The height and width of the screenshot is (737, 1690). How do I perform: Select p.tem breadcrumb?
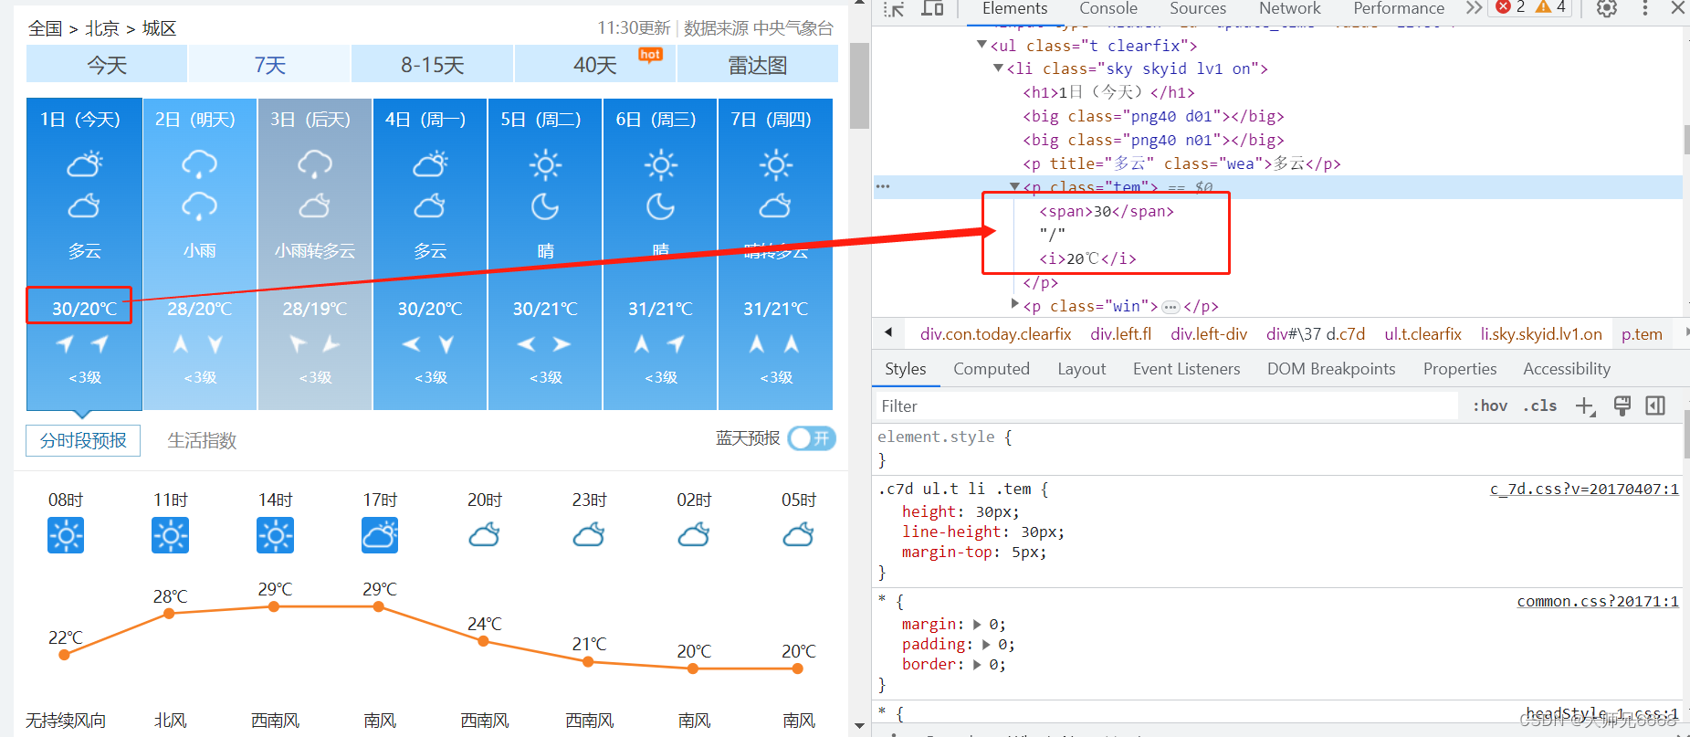(1642, 334)
